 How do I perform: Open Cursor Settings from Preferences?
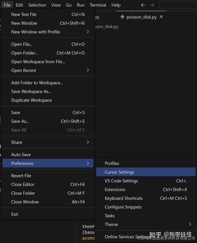coord(146,172)
